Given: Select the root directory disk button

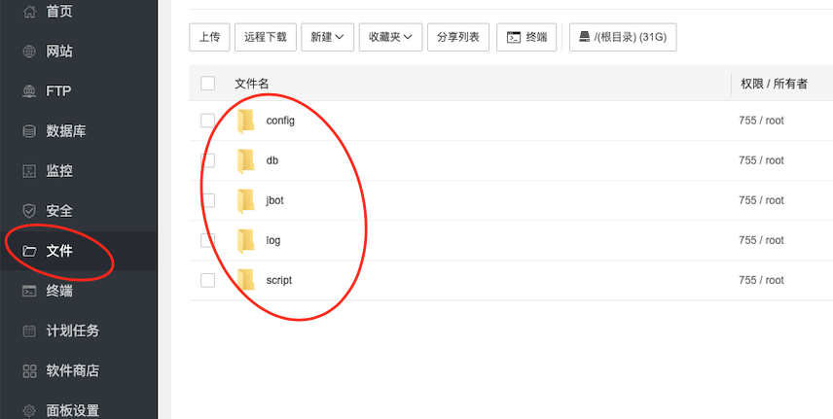Looking at the screenshot, I should (x=623, y=37).
